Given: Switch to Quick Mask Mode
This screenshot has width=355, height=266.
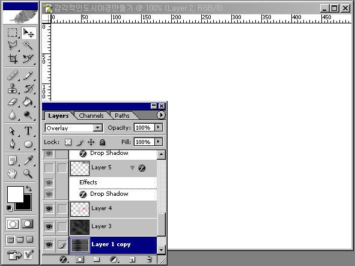Looking at the screenshot, I should pos(28,224).
